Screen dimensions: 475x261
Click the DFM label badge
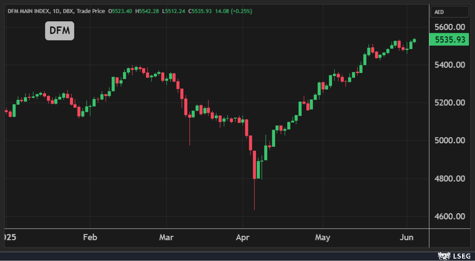click(60, 31)
